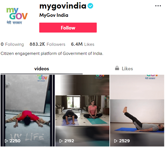The height and width of the screenshot is (147, 165).
Task: Click the lock icon beside Likes tab
Action: point(117,68)
